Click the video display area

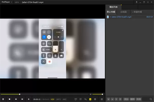tap(52, 48)
